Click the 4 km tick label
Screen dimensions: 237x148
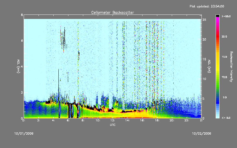coord(22,66)
